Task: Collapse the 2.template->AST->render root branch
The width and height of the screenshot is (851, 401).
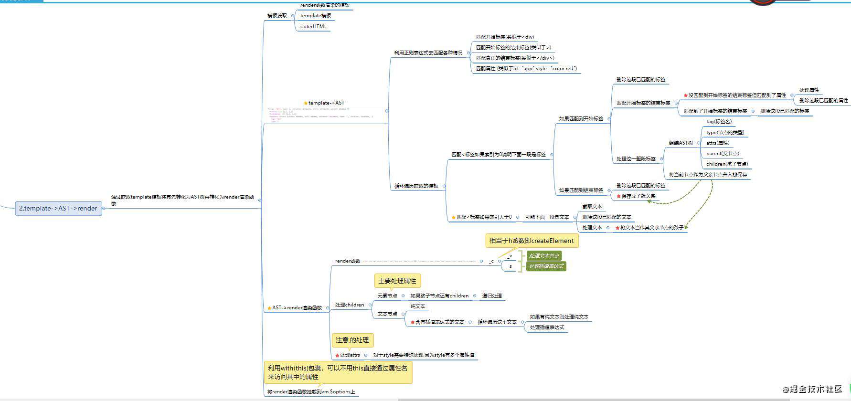Action: 104,208
